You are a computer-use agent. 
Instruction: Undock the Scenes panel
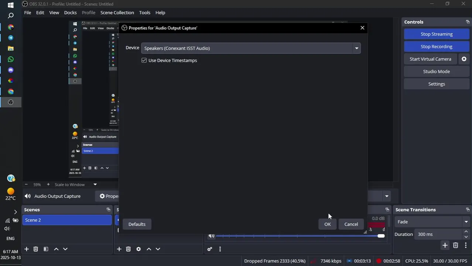108,210
